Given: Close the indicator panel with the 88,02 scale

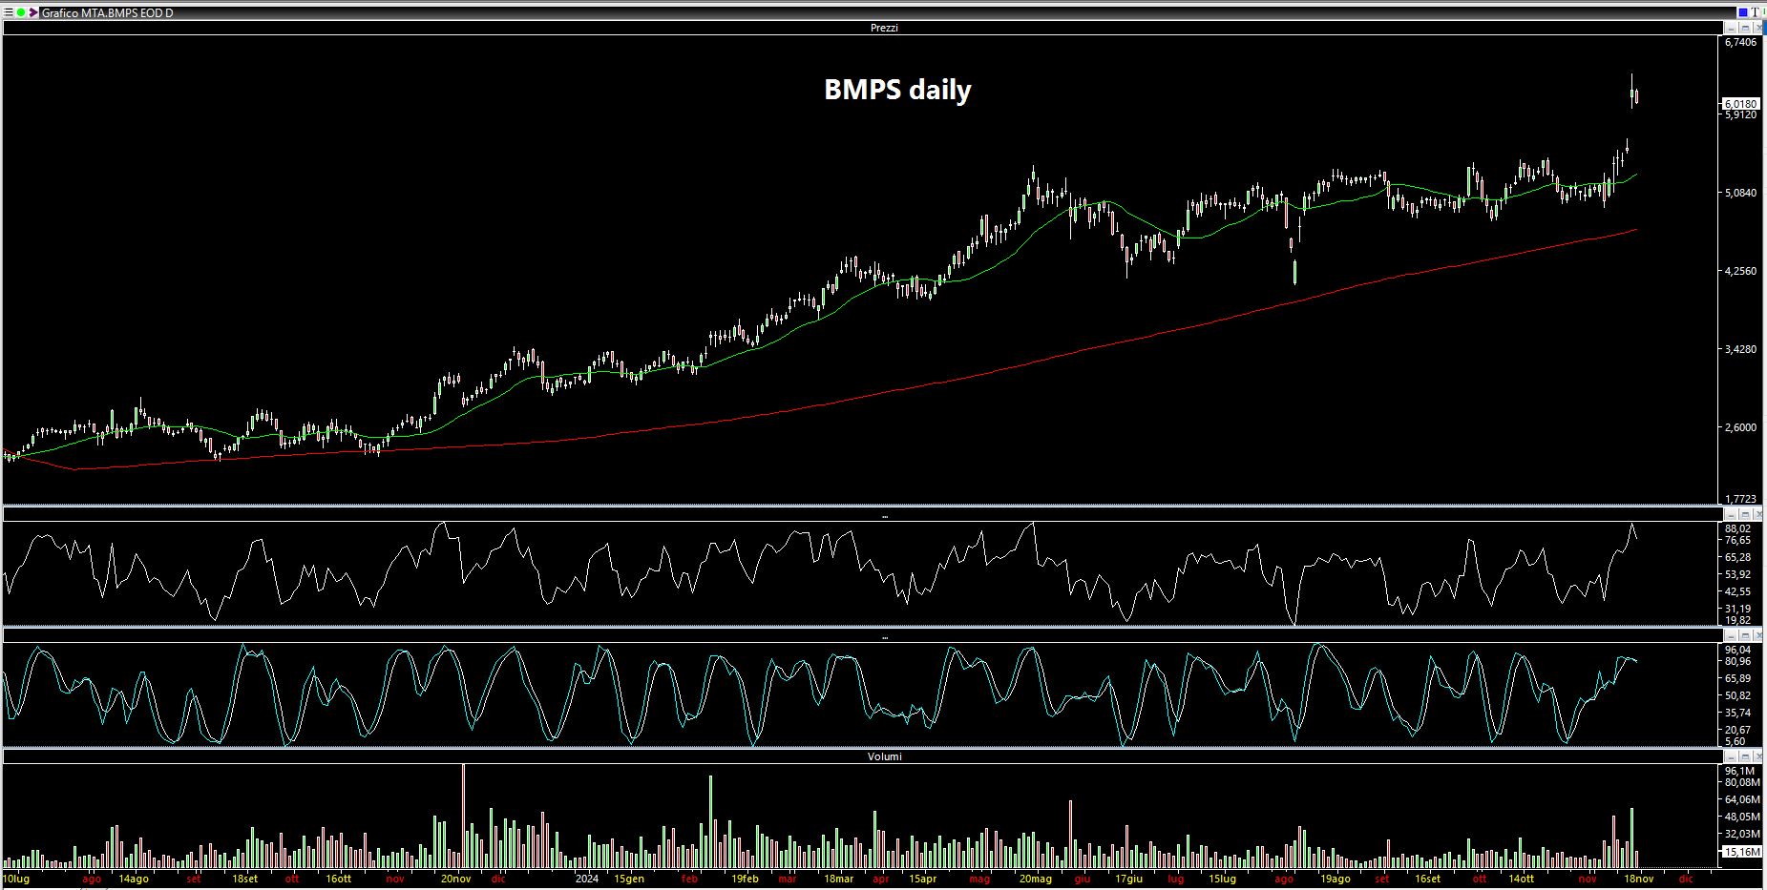Looking at the screenshot, I should pos(1758,515).
